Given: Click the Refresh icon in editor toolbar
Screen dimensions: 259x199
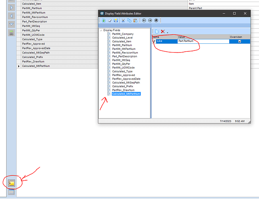Looking at the screenshot, I should pos(104,21).
